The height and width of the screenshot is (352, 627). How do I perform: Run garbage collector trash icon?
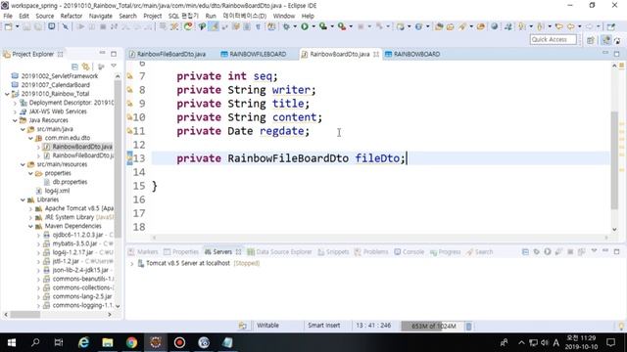tap(468, 326)
